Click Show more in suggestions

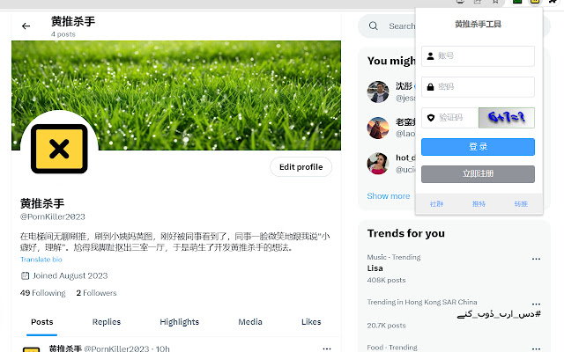click(389, 196)
